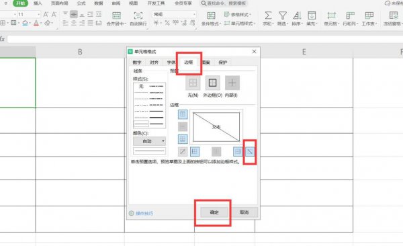The height and width of the screenshot is (246, 403).
Task: Open the font size dropdown
Action: click(38, 14)
